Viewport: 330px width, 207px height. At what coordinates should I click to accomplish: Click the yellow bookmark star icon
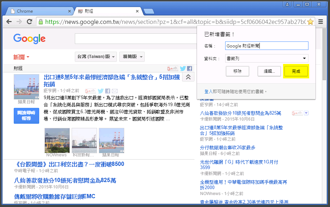point(311,21)
